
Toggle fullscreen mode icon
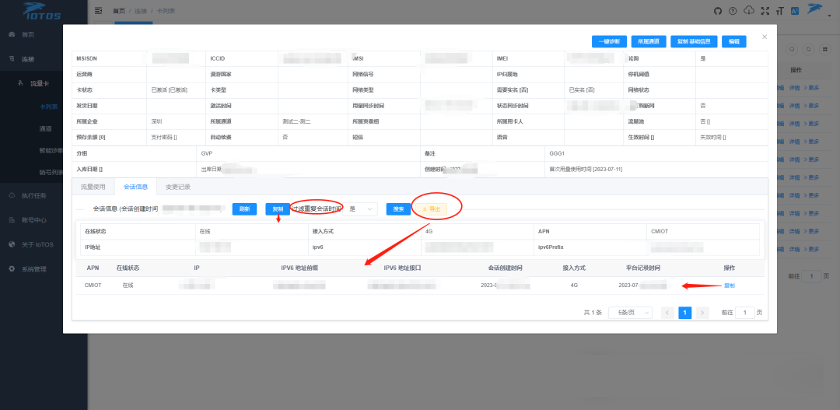pyautogui.click(x=765, y=11)
